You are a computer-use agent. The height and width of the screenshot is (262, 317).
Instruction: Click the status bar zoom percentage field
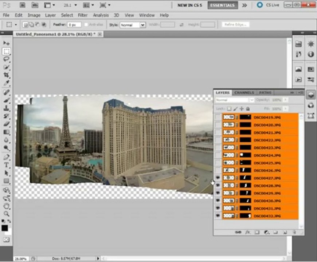[21, 259]
